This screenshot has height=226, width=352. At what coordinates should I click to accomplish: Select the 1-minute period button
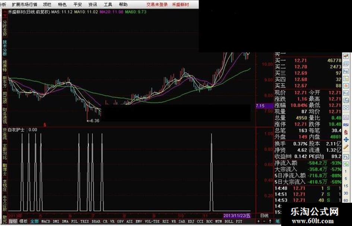pyautogui.click(x=346, y=171)
